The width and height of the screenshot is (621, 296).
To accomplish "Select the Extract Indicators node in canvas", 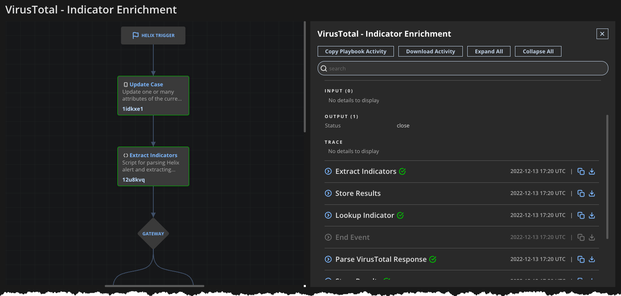I will 153,167.
